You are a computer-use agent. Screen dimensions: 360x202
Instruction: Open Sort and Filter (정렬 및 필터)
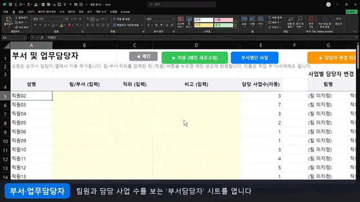tap(291, 22)
